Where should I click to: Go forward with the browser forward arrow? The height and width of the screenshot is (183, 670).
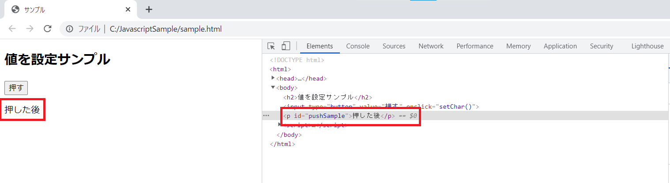tap(30, 29)
